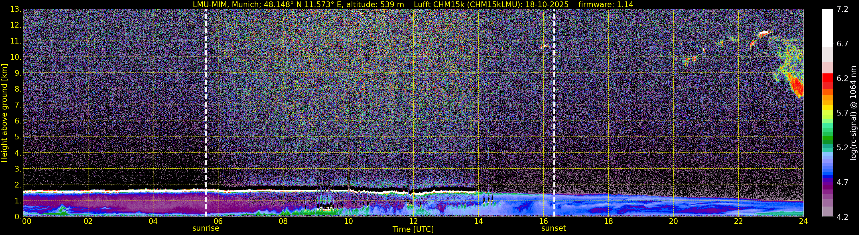This screenshot has height=235, width=859.
Task: Click the "04" tick on the time axis
Action: [x=153, y=221]
